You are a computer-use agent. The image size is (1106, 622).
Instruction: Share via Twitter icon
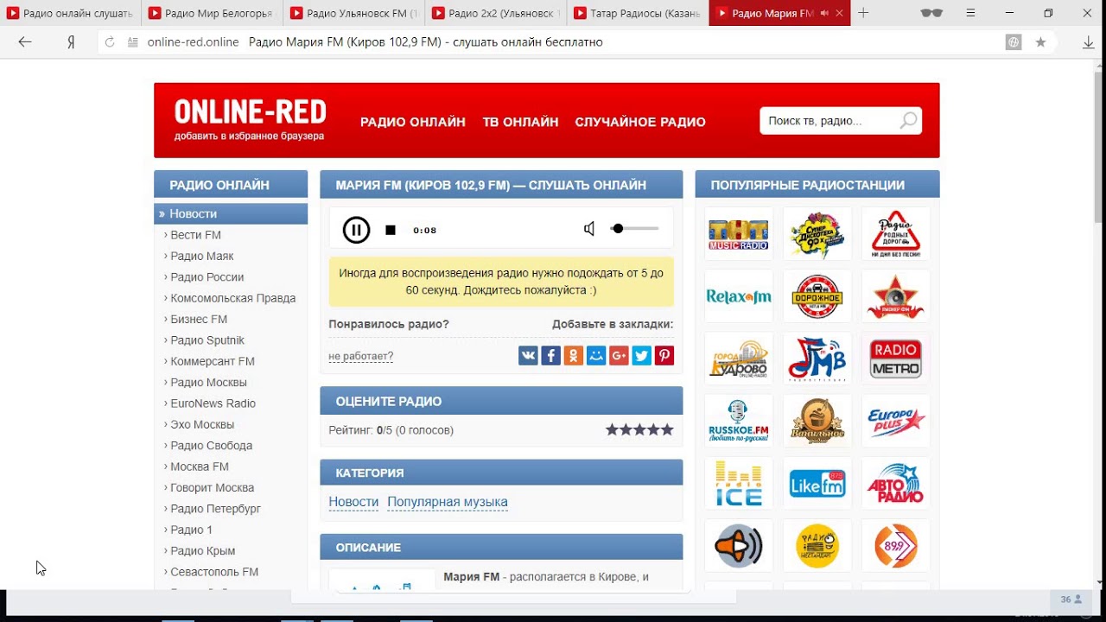tap(641, 355)
